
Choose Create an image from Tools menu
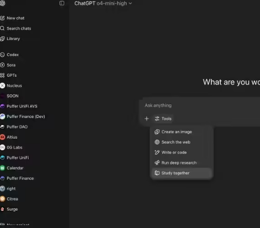tap(182, 132)
